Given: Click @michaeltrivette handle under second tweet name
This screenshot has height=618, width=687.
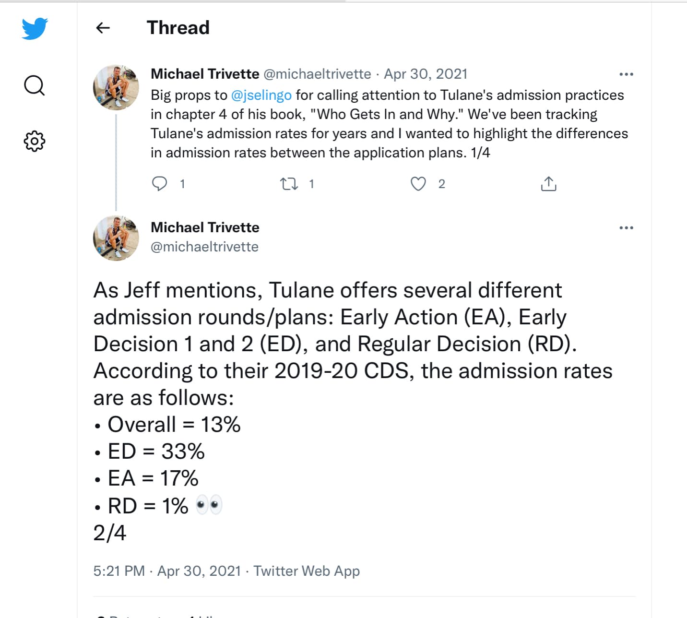Looking at the screenshot, I should [204, 247].
